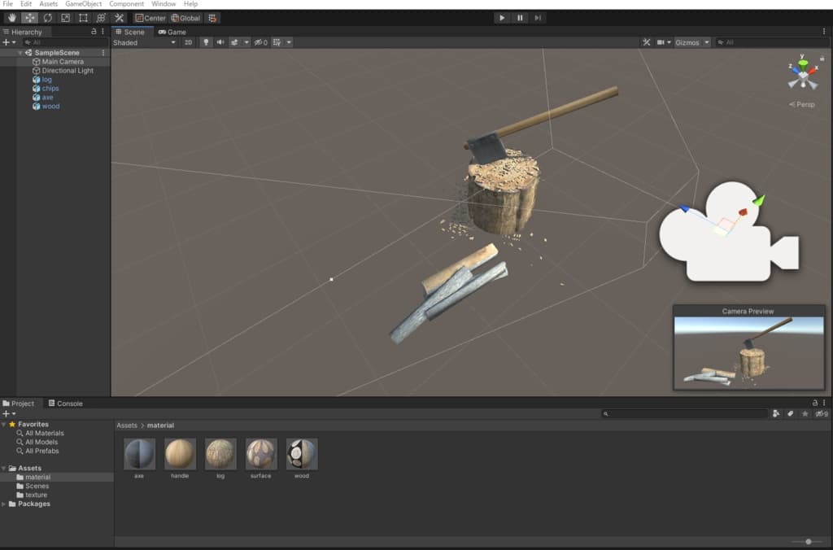Click the Pause button
833x550 pixels.
click(x=520, y=18)
